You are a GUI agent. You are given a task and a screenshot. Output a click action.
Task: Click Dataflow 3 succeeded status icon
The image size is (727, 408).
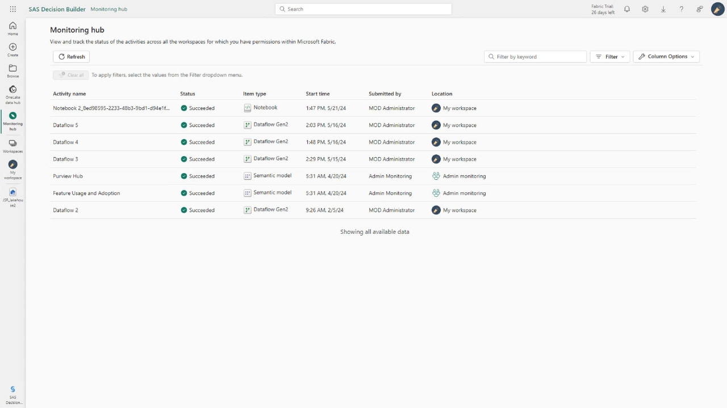pos(184,159)
